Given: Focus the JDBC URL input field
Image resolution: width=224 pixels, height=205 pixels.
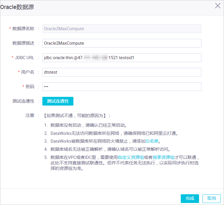Looking at the screenshot, I should click(x=122, y=58).
